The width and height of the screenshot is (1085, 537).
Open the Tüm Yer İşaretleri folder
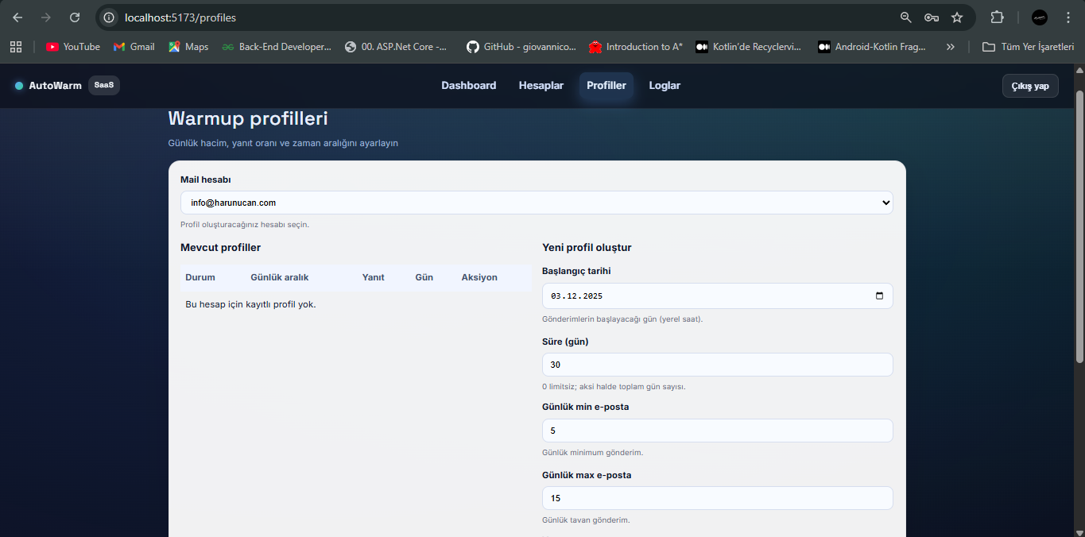point(1029,47)
